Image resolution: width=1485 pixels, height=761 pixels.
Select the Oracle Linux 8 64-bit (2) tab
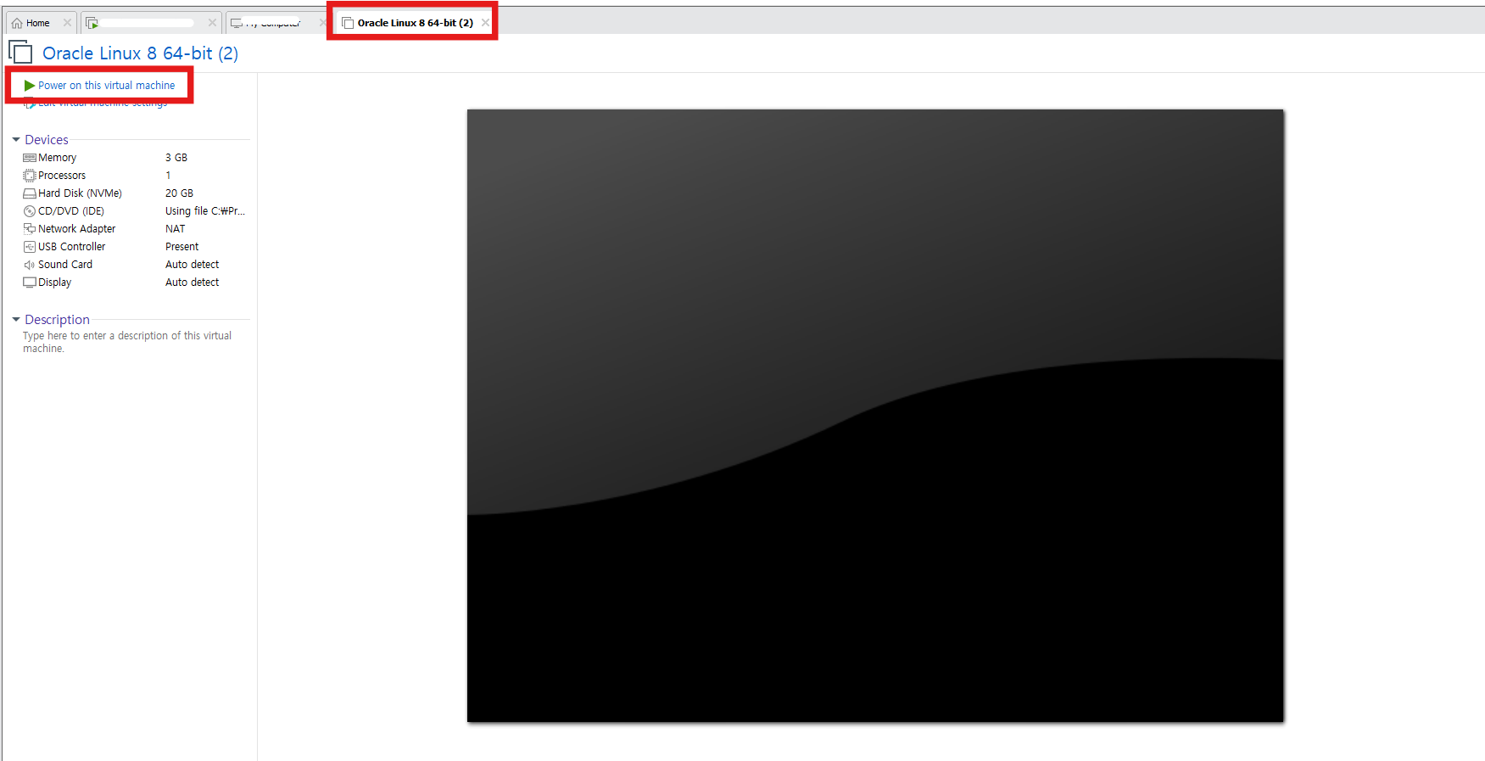(415, 23)
